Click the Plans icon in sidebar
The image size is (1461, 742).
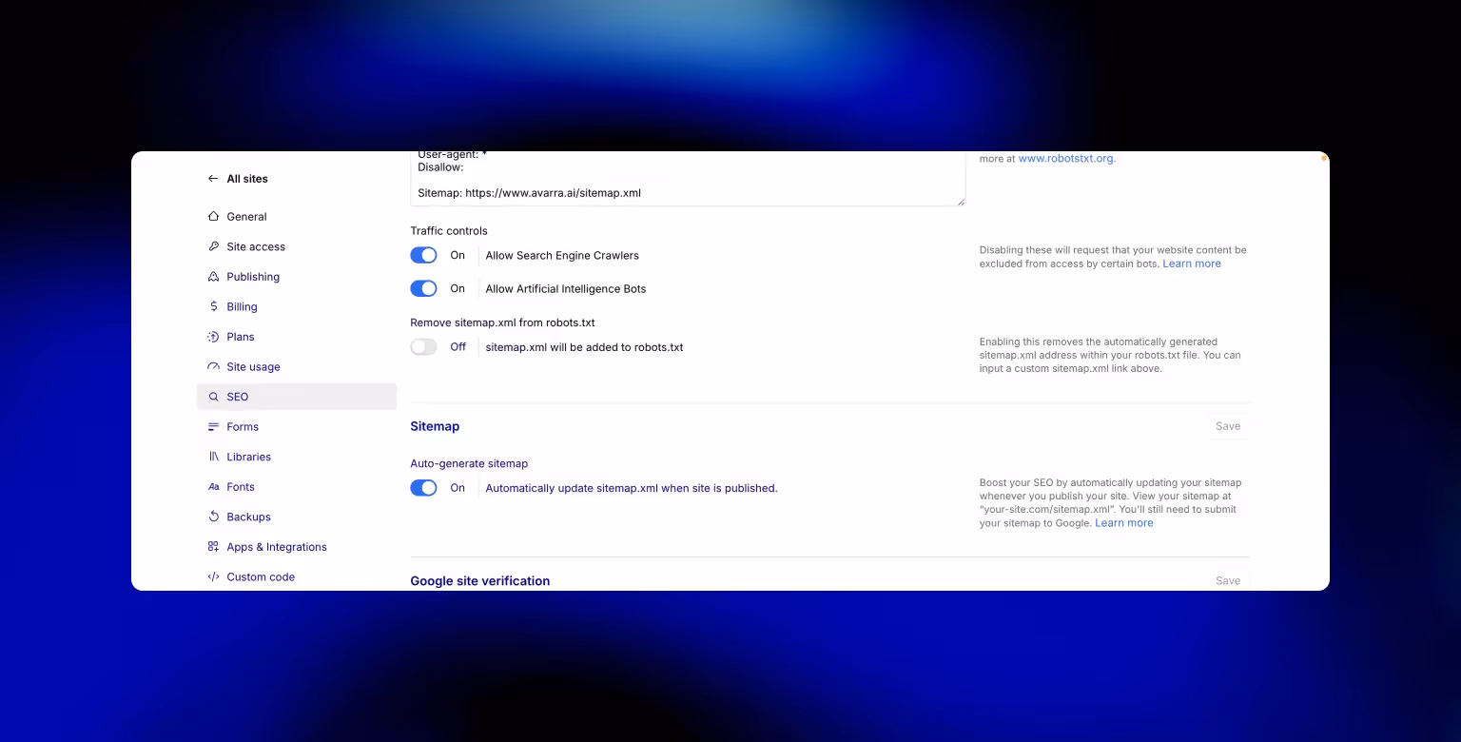coord(213,337)
